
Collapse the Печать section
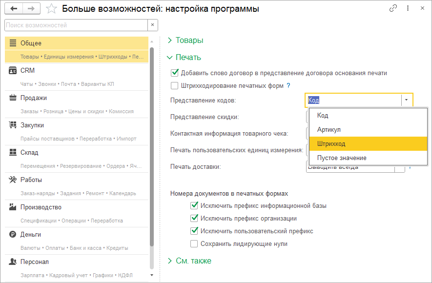coord(170,58)
